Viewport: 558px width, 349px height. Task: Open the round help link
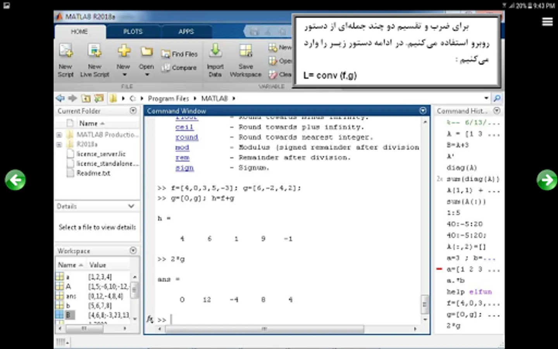(x=187, y=137)
